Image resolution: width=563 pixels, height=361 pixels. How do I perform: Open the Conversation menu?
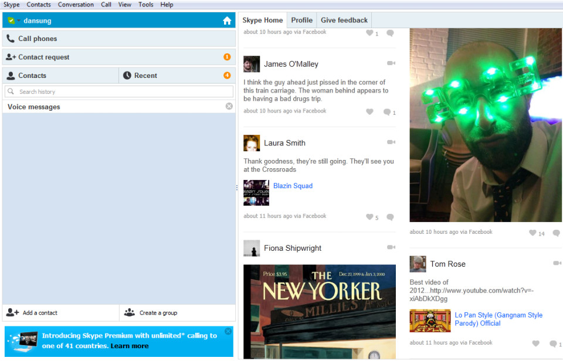pos(76,5)
